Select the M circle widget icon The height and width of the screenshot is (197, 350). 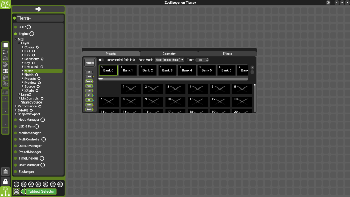(x=24, y=184)
